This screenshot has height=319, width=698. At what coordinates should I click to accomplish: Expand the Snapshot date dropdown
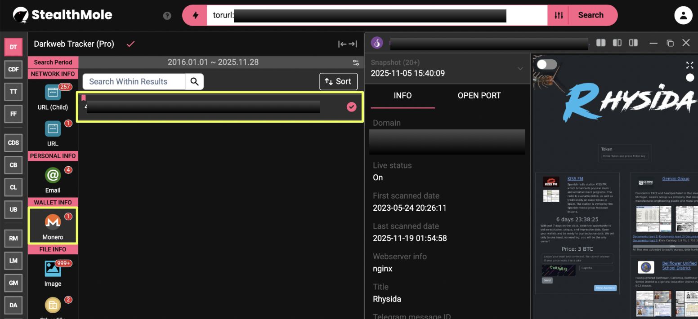pos(520,68)
